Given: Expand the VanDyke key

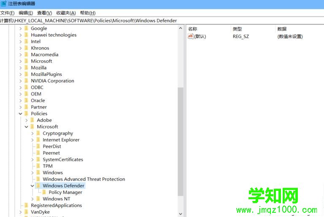Looking at the screenshot, I should click(x=20, y=212).
